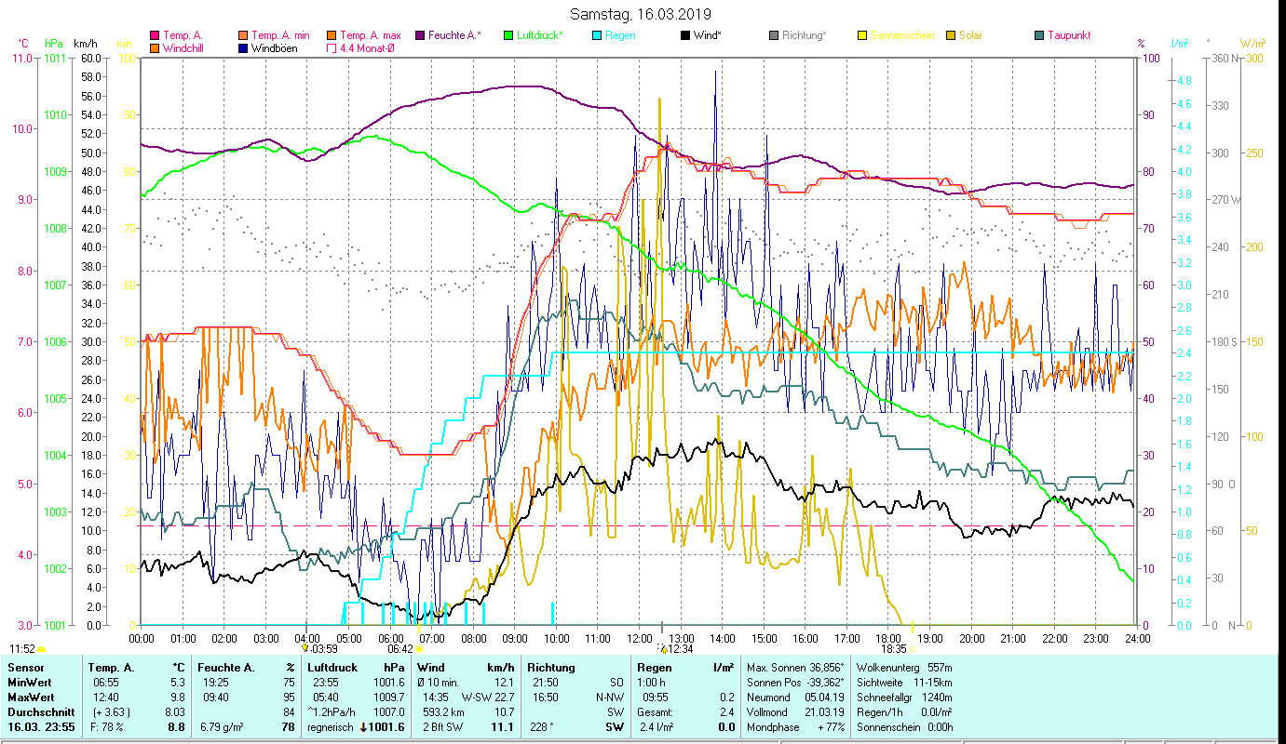The image size is (1286, 744).
Task: Select the Neumond label
Action: coord(769,697)
